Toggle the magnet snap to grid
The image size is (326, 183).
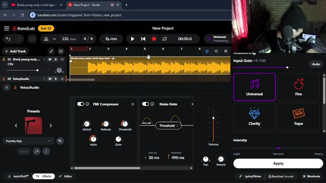pyautogui.click(x=207, y=51)
